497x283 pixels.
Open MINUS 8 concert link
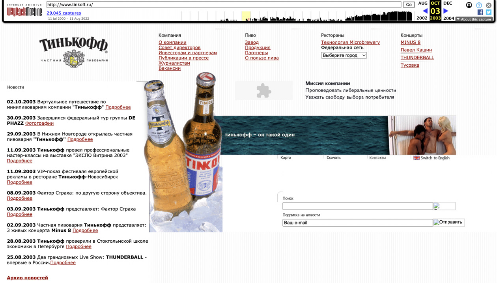coord(411,42)
